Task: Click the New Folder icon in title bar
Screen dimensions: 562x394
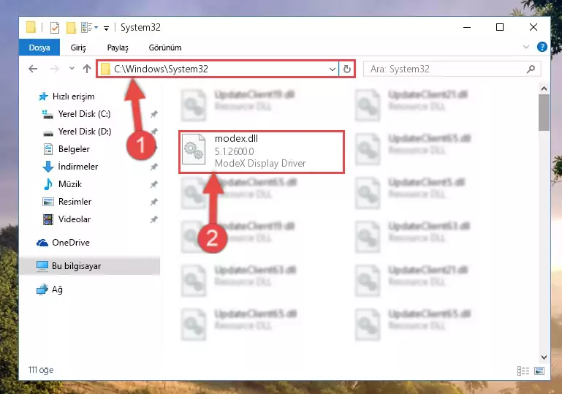Action: pyautogui.click(x=71, y=28)
